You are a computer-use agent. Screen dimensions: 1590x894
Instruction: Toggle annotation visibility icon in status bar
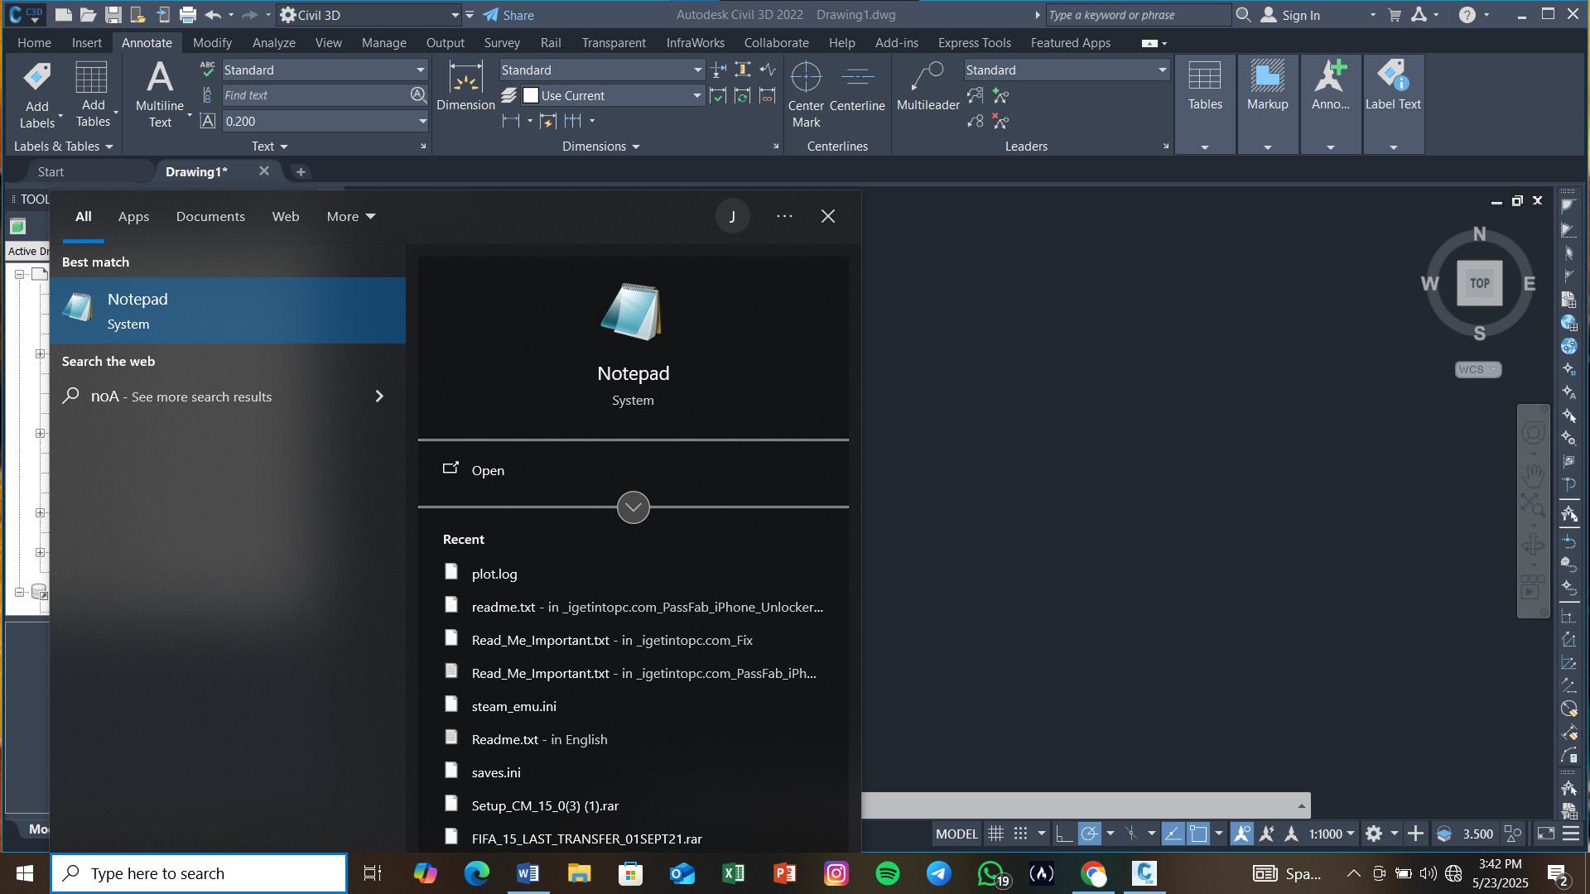pyautogui.click(x=1241, y=834)
